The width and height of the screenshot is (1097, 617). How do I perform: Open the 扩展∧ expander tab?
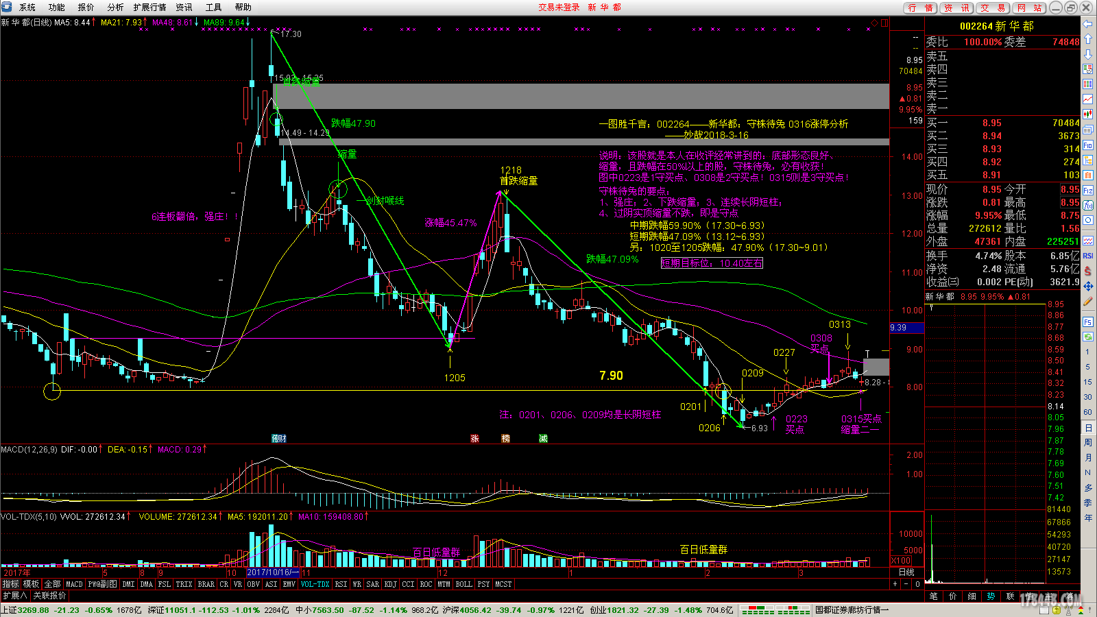(x=14, y=596)
